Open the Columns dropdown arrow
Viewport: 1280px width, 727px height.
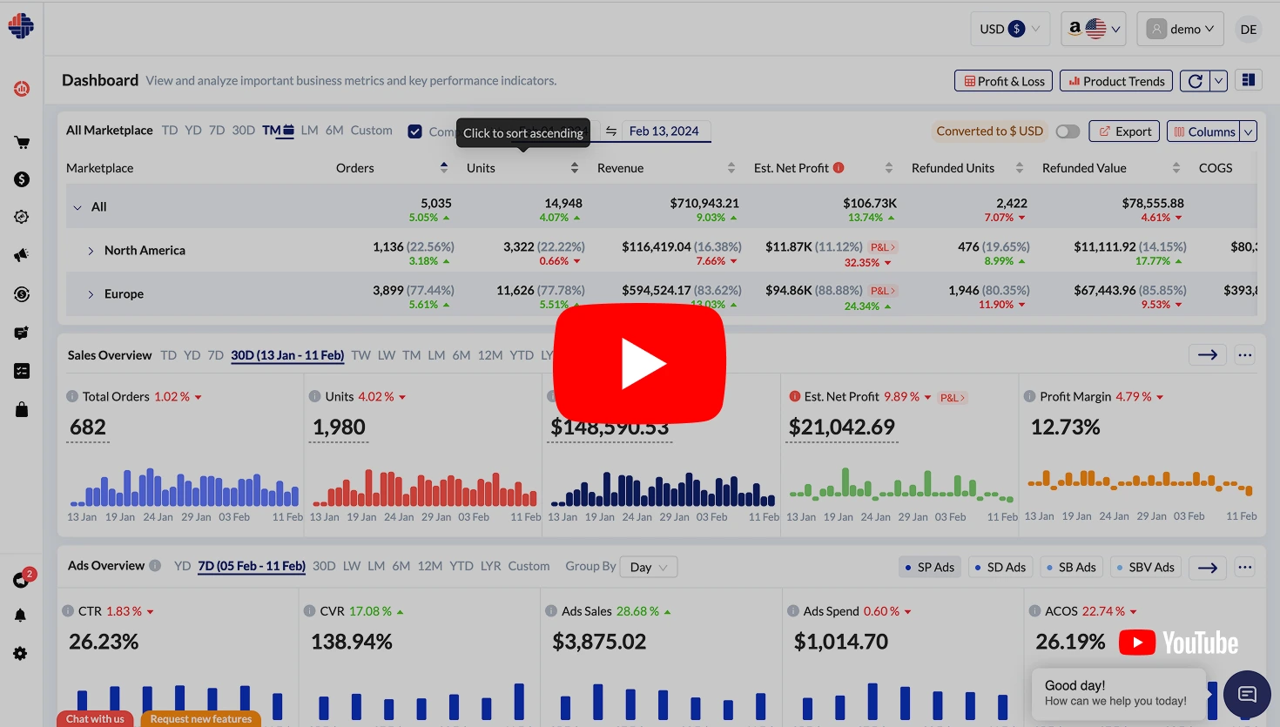[x=1249, y=131]
